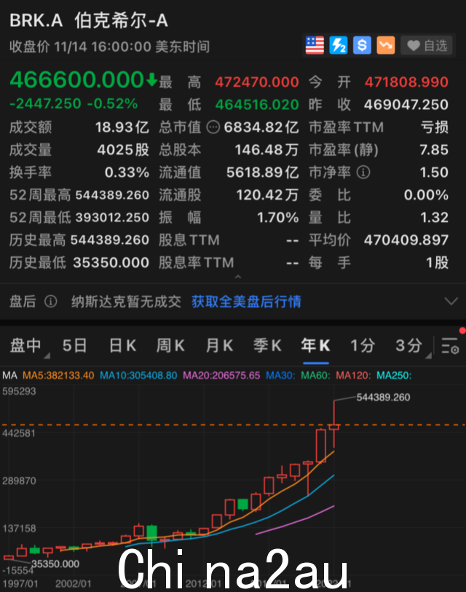Viewport: 466px width, 592px height.
Task: Tap the 35350.000 low label on chart
Action: (x=55, y=564)
